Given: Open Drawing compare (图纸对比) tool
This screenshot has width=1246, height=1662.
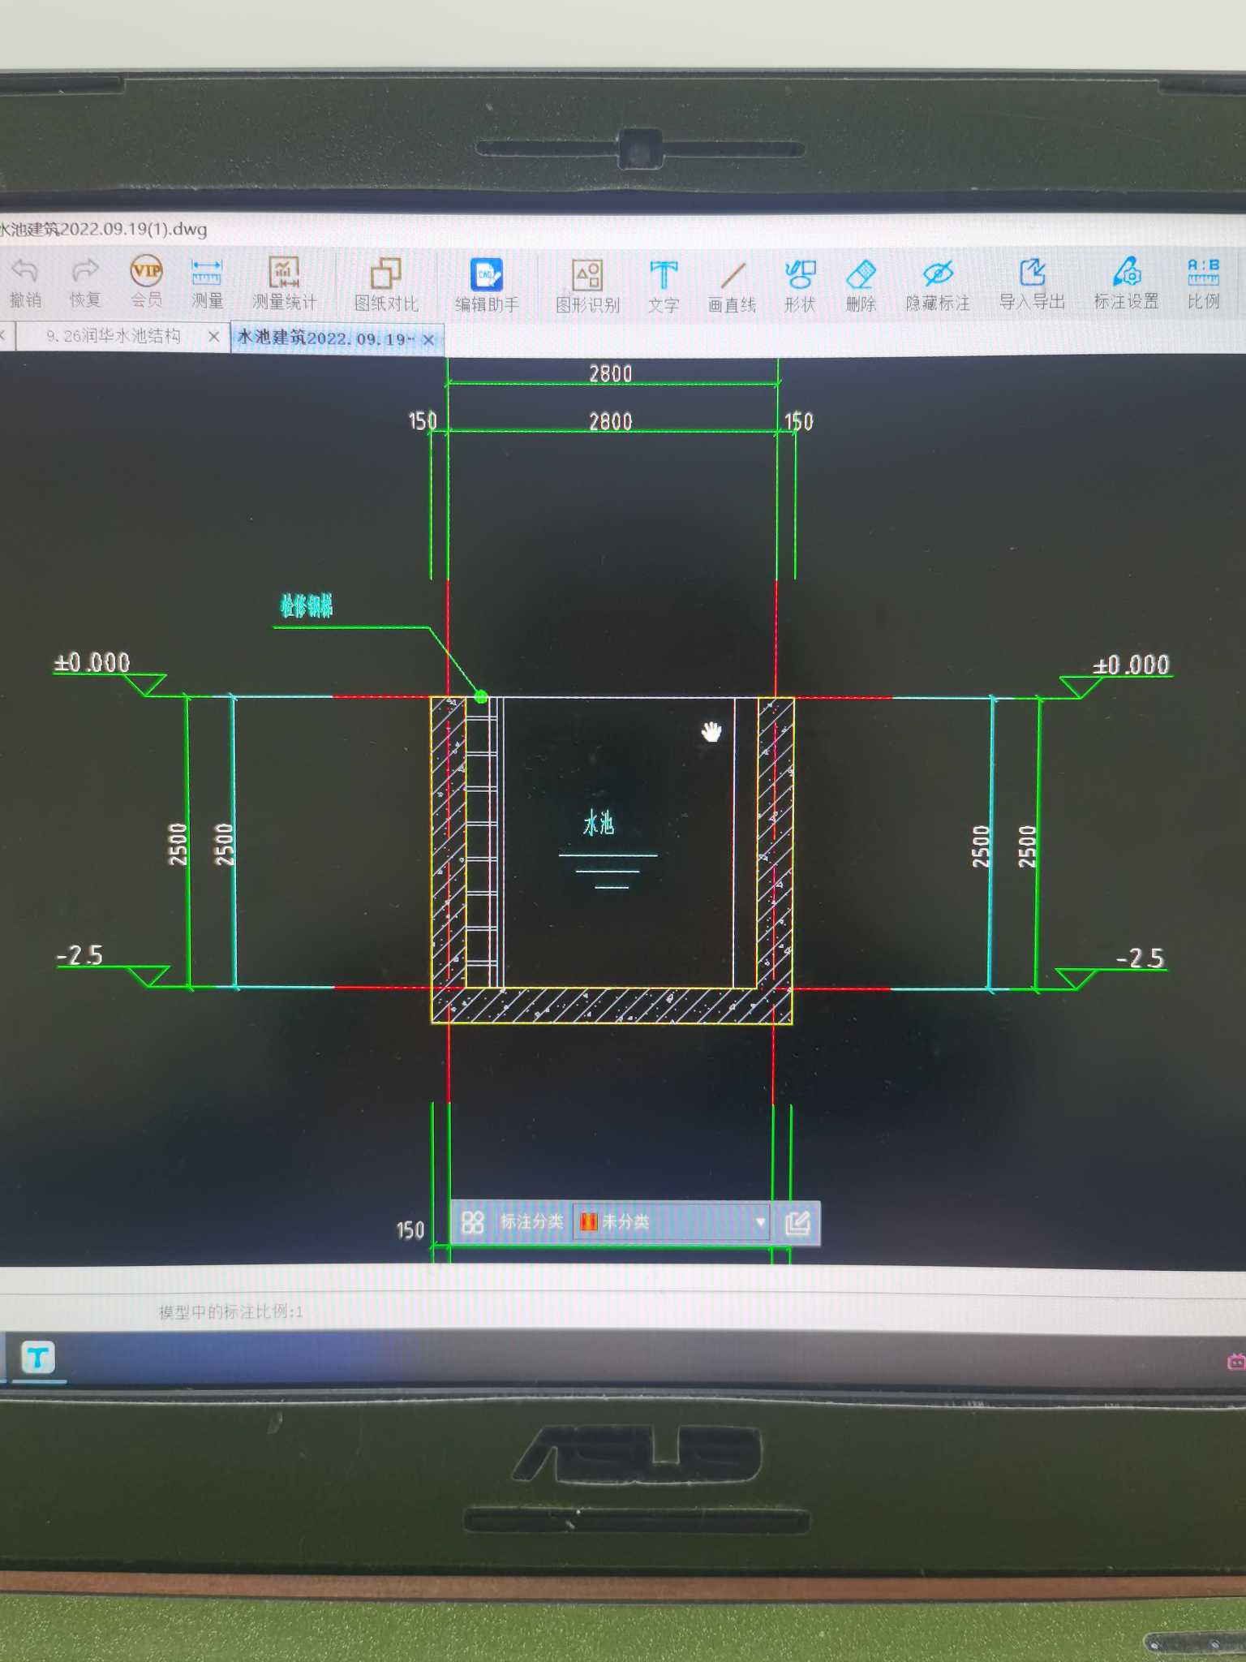Looking at the screenshot, I should (x=386, y=284).
